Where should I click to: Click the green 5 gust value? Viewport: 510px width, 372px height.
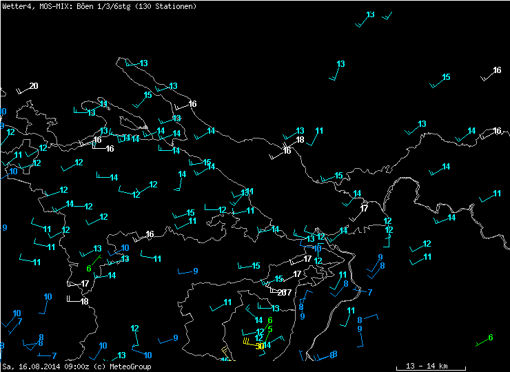click(x=270, y=329)
